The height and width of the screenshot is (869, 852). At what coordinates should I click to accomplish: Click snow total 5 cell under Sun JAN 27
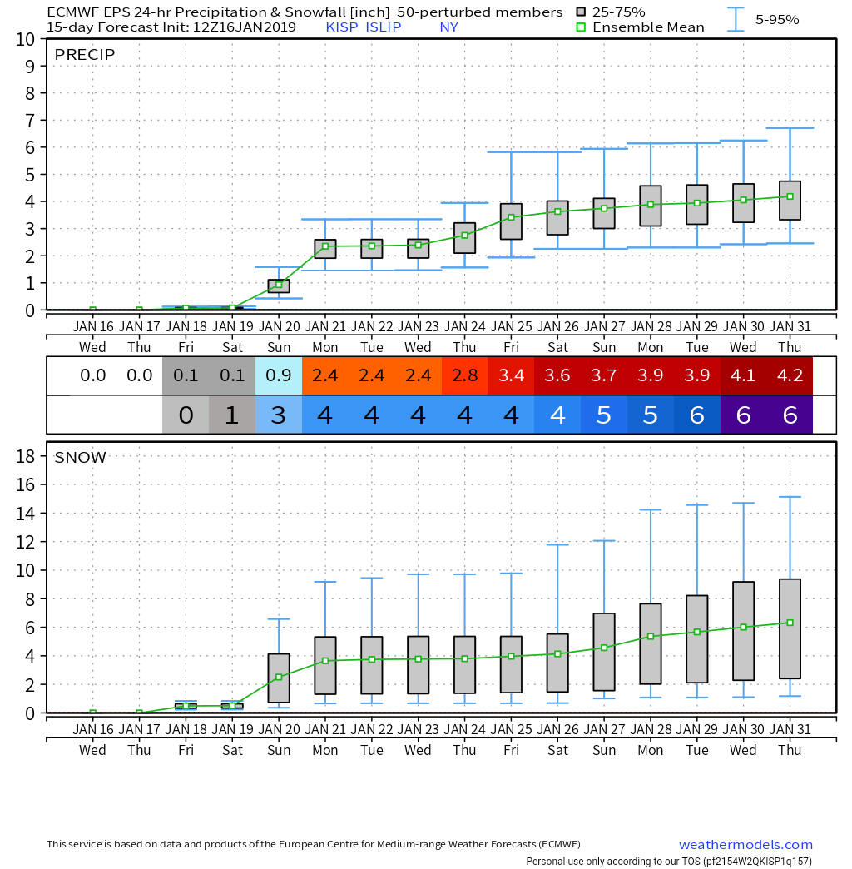pyautogui.click(x=604, y=415)
